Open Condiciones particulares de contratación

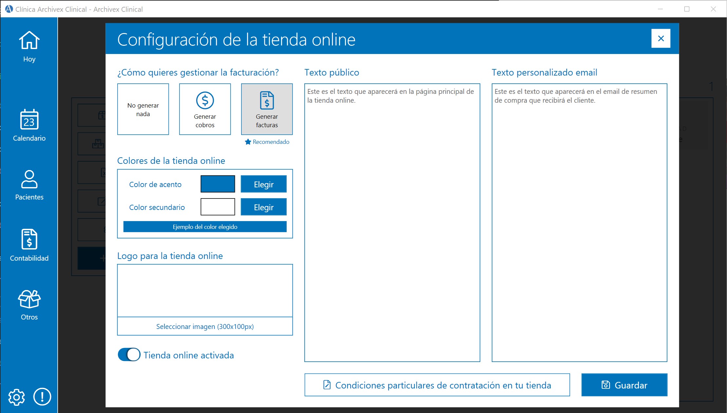tap(437, 385)
